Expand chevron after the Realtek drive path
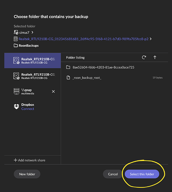 (x=150, y=39)
